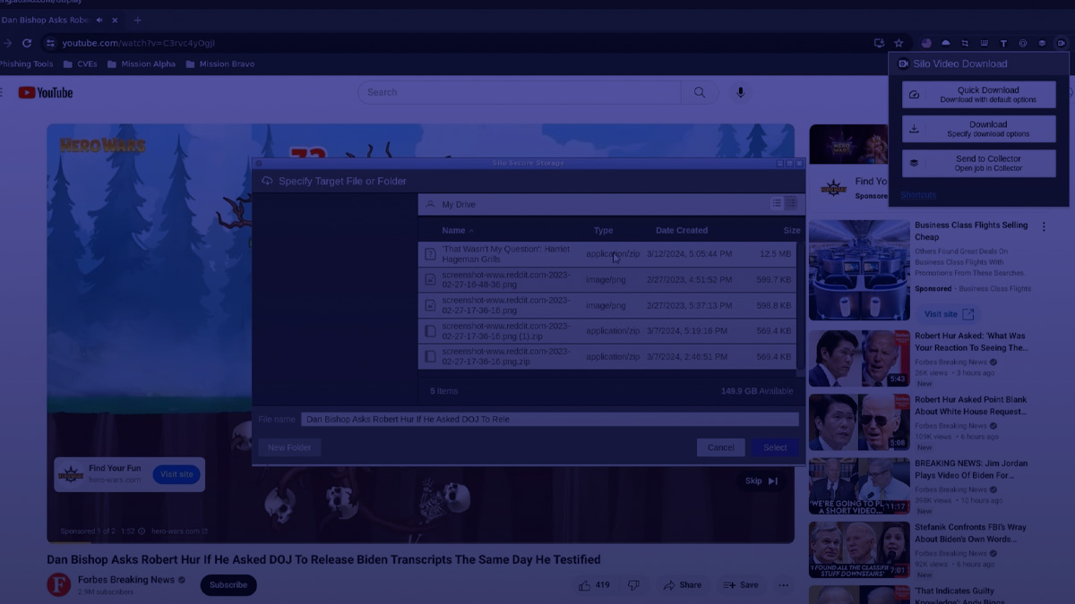1075x604 pixels.
Task: Click My Drive location text
Action: click(459, 204)
